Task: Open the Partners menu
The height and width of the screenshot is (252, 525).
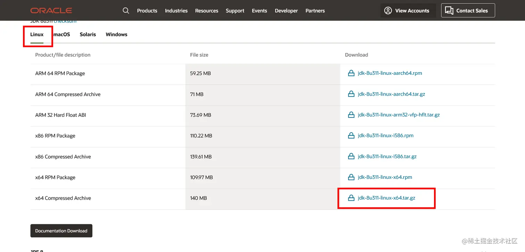Action: 315,11
